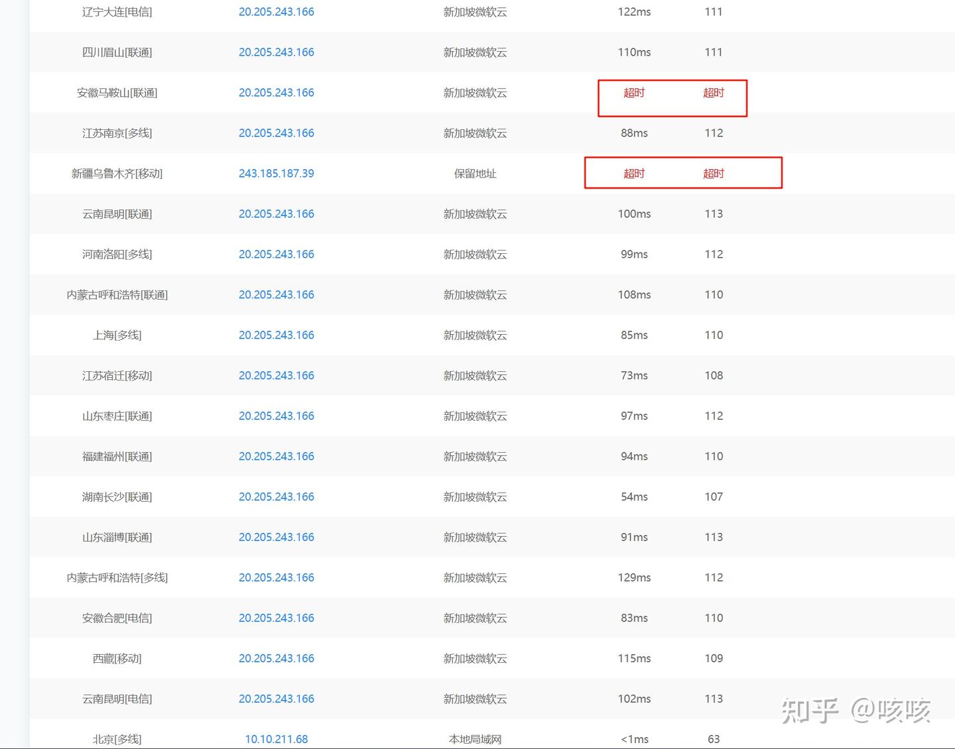
Task: Open IP link in 安徽马鞍山[联通] row
Action: [277, 93]
